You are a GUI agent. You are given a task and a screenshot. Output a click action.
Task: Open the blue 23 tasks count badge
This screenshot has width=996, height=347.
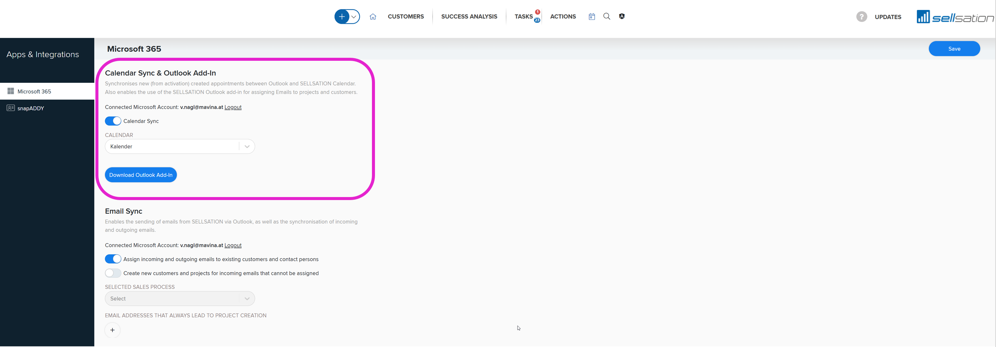(x=537, y=20)
